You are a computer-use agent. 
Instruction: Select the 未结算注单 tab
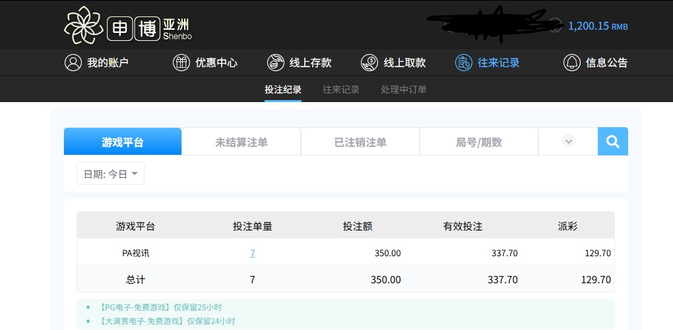click(x=241, y=142)
